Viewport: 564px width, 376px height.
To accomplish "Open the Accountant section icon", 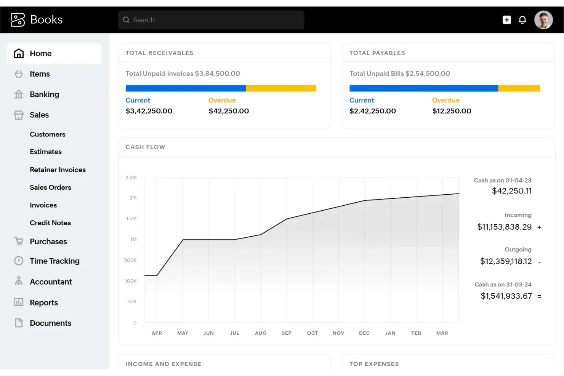I will pyautogui.click(x=18, y=282).
